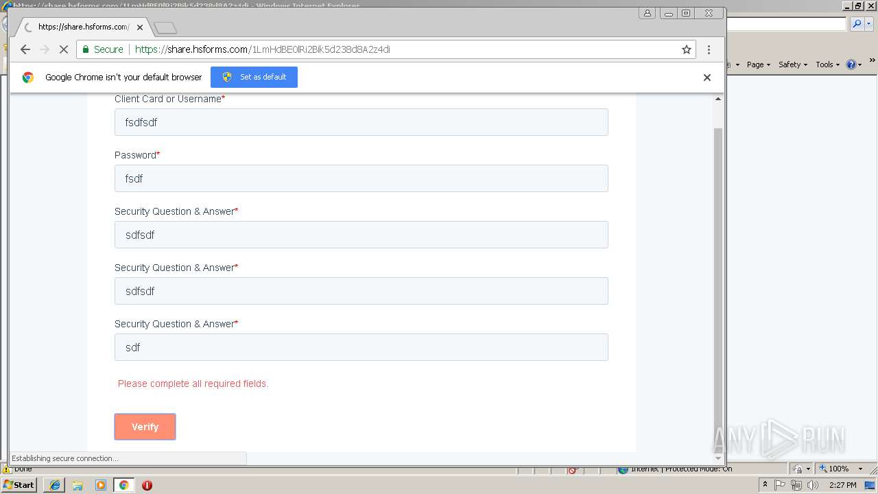878x494 pixels.
Task: Click the page scrollbar up arrow
Action: coord(718,99)
